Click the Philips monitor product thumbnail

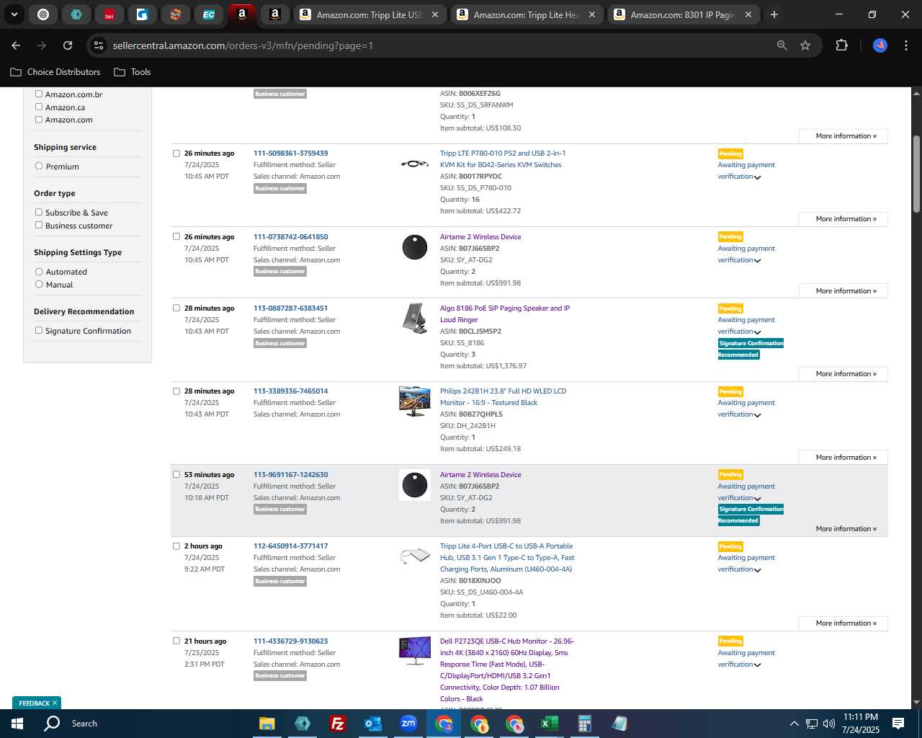415,401
